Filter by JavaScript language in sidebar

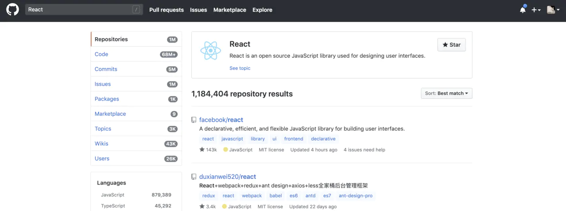coord(136,195)
